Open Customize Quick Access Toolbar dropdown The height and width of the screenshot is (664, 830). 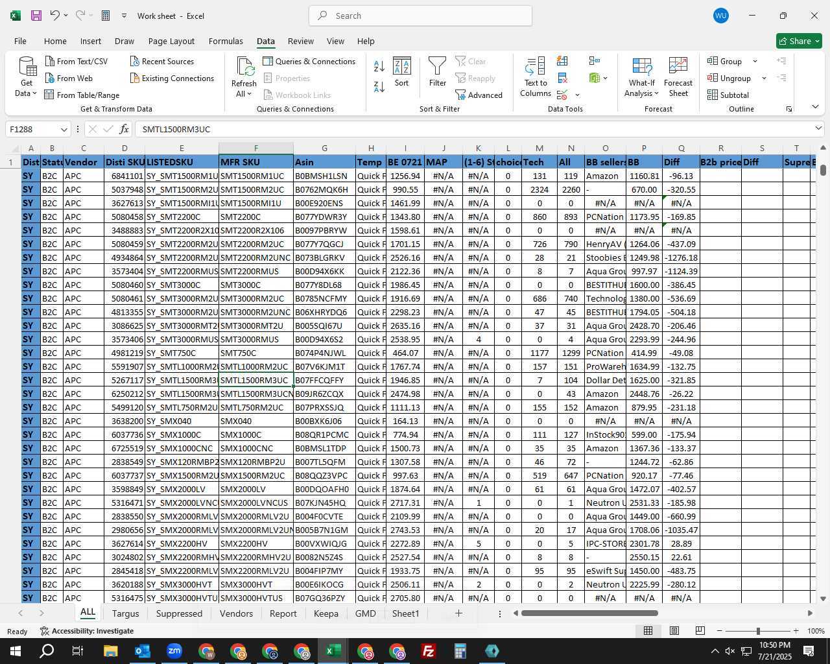[x=124, y=16]
